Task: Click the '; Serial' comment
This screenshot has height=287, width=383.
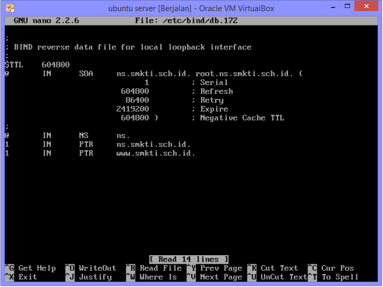Action: point(210,82)
